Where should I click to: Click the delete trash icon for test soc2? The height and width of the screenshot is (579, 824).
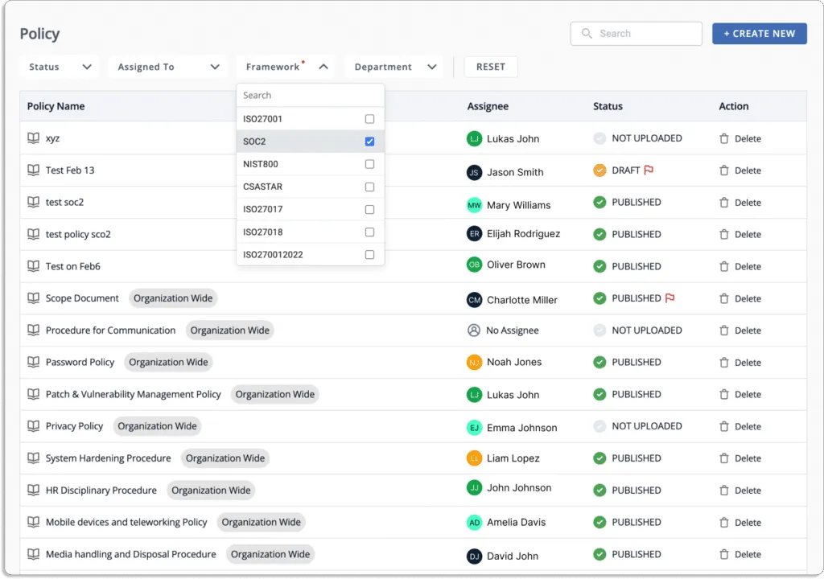click(723, 203)
